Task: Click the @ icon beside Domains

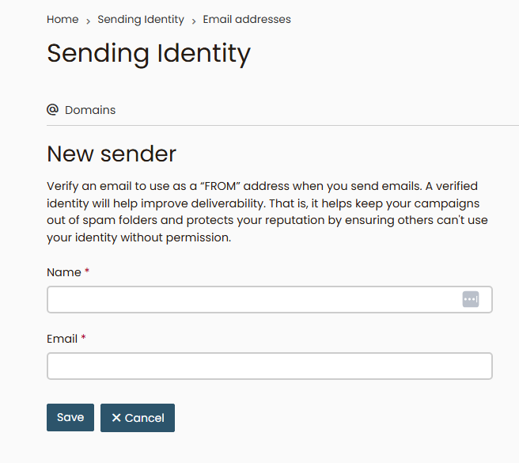Action: 53,110
